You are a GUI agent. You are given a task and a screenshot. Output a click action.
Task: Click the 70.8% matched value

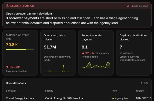tap(12, 45)
